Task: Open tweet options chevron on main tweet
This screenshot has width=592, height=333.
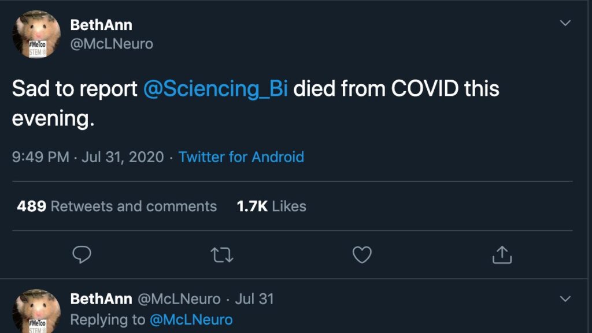Action: pos(565,24)
